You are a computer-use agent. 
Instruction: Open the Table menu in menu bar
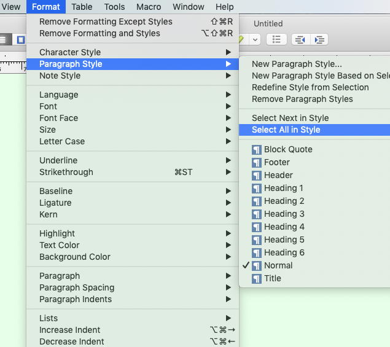[82, 7]
